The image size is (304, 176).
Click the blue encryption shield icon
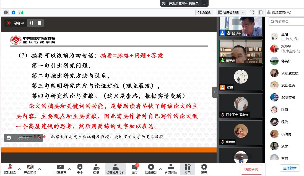click(x=14, y=12)
